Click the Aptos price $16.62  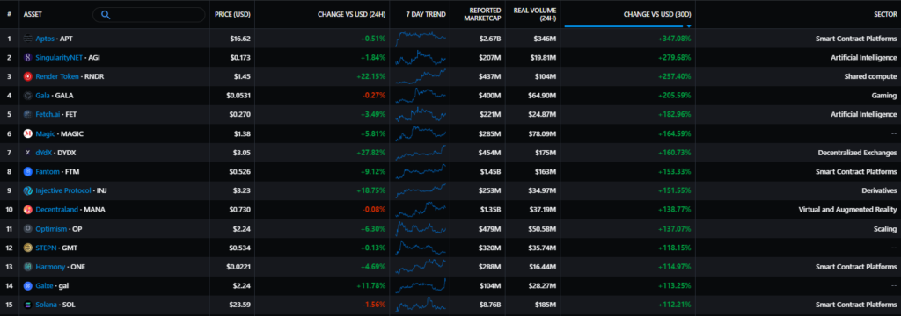[x=239, y=39]
